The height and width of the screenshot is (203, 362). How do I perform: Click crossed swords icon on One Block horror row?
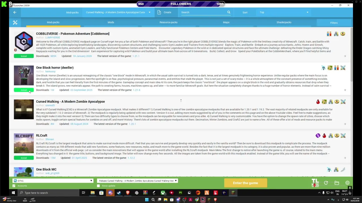(343, 68)
